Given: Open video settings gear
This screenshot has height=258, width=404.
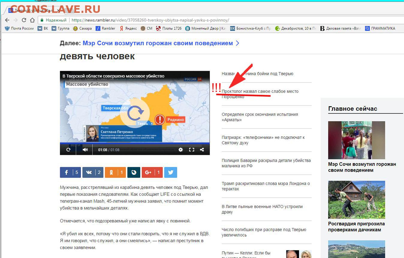Looking at the screenshot, I should pos(180,150).
